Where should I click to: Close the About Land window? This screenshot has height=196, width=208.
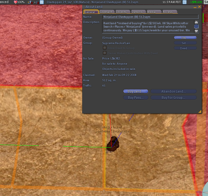click(199, 6)
